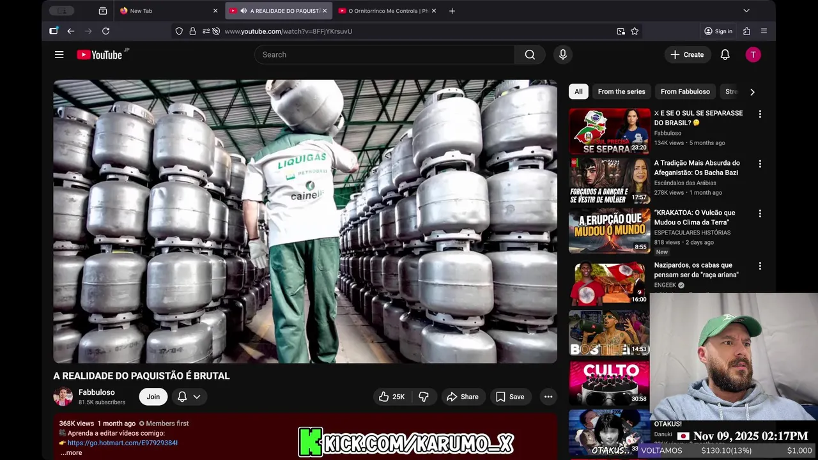
Task: Close the New Tab tab
Action: pyautogui.click(x=215, y=11)
